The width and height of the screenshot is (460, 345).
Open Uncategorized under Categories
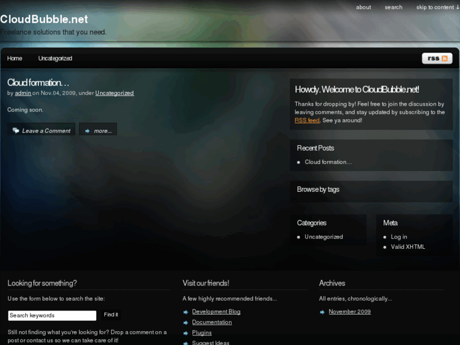click(323, 237)
